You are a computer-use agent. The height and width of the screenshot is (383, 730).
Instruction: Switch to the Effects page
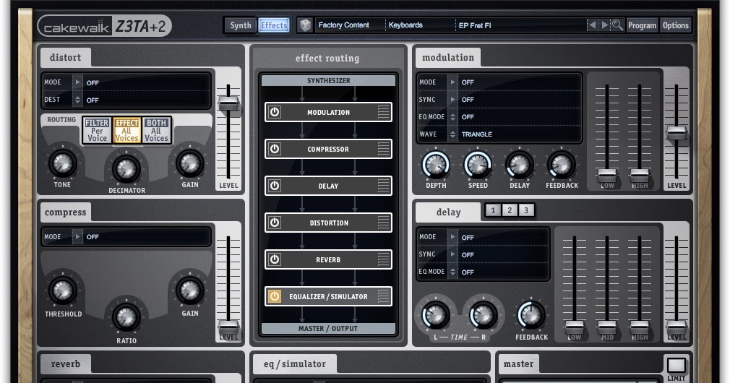pos(274,25)
